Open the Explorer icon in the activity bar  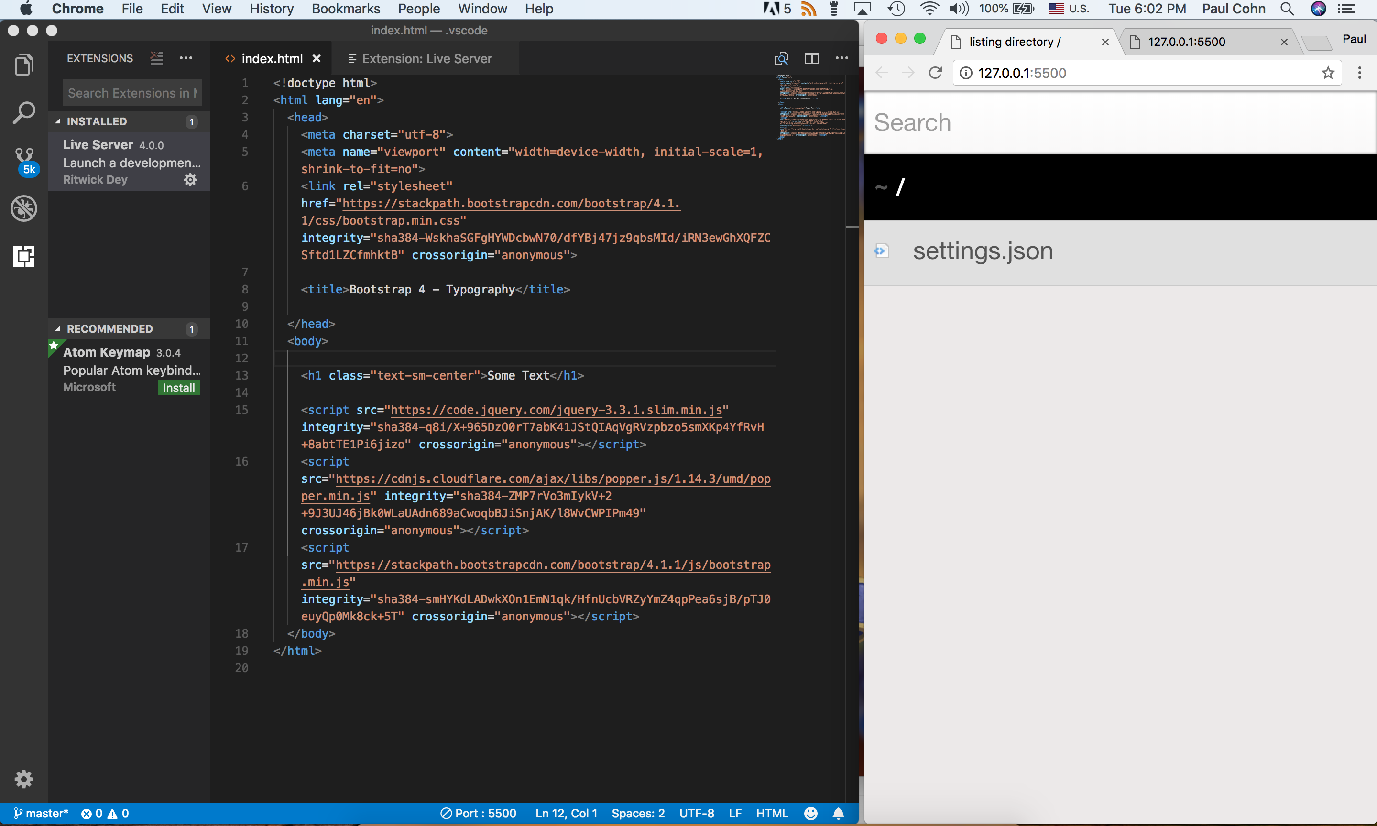(24, 64)
